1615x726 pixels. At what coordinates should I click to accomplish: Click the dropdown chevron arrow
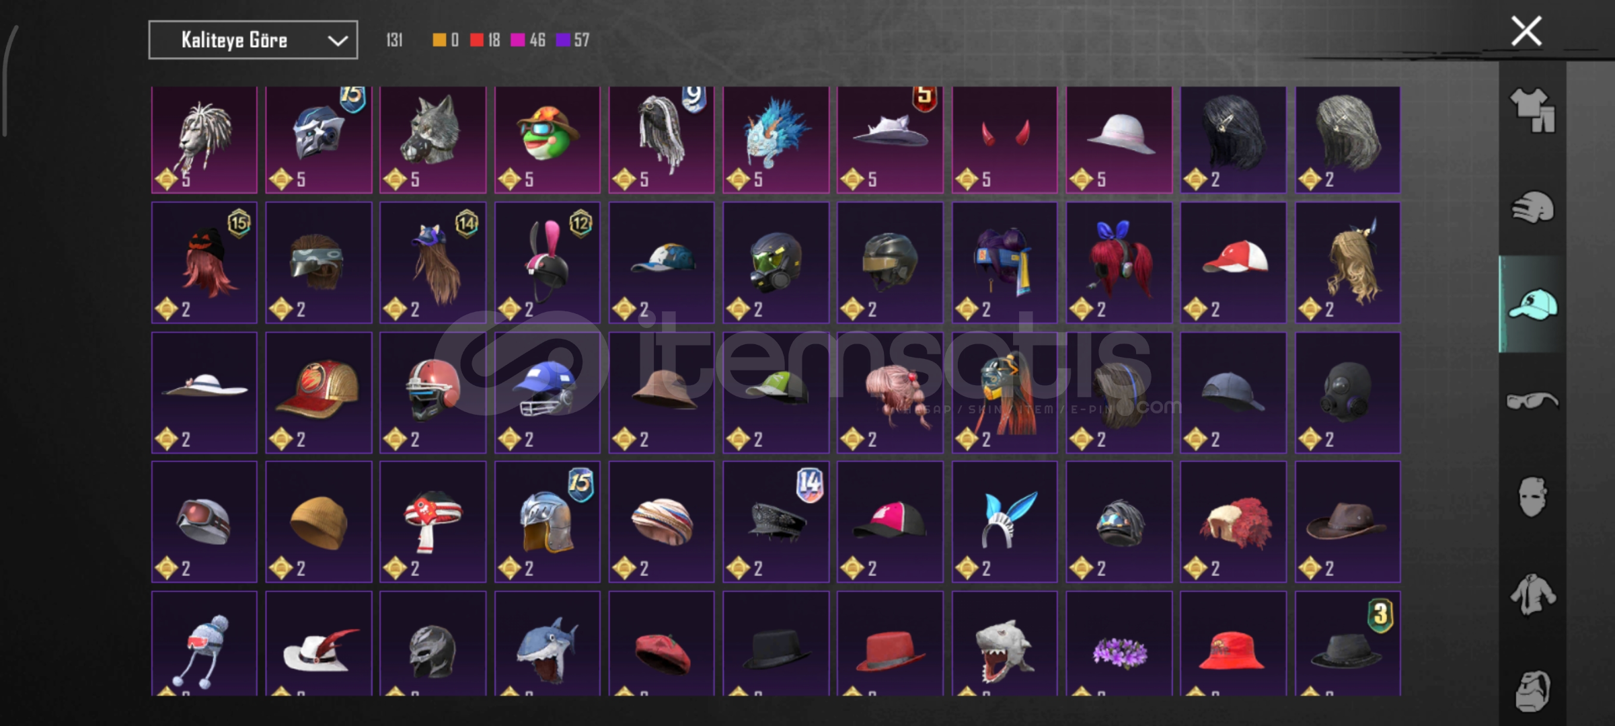pos(337,41)
